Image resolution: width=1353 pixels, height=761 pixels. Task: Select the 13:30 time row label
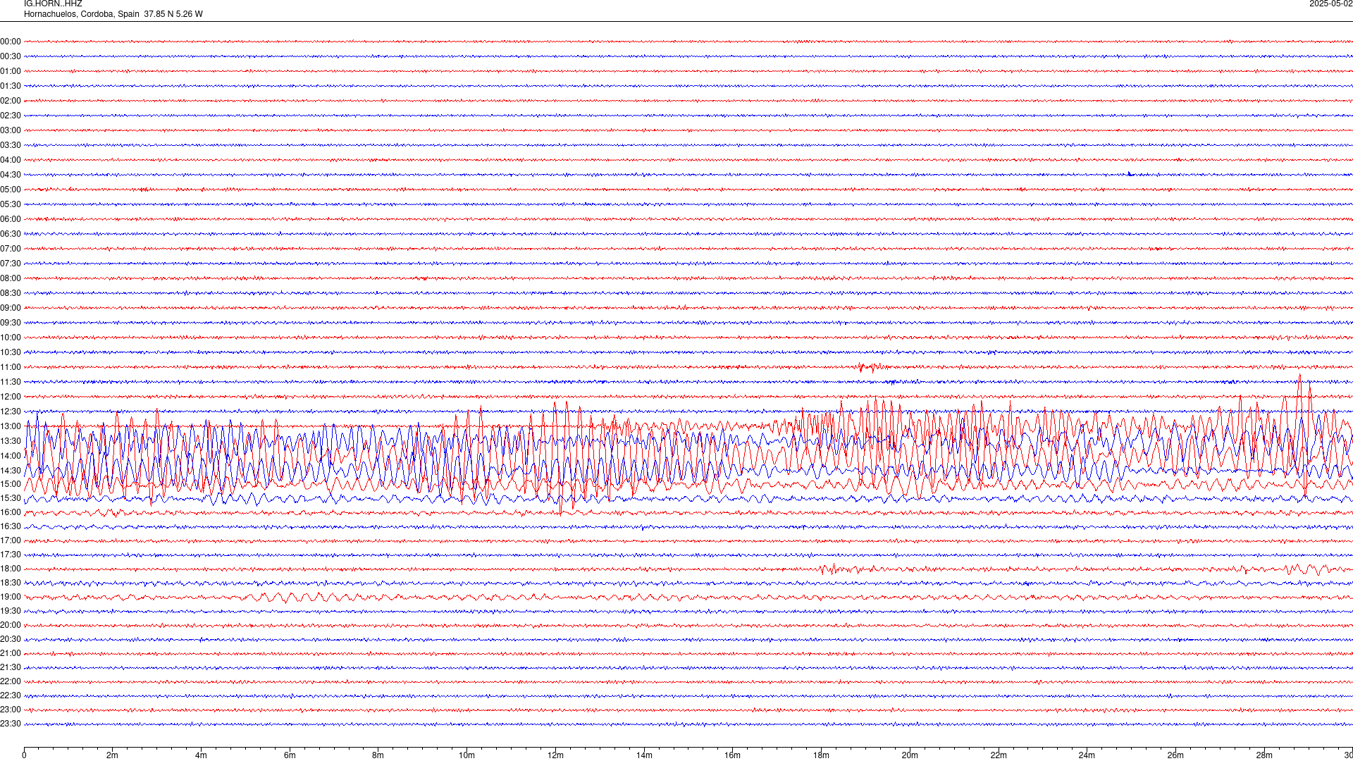click(11, 441)
